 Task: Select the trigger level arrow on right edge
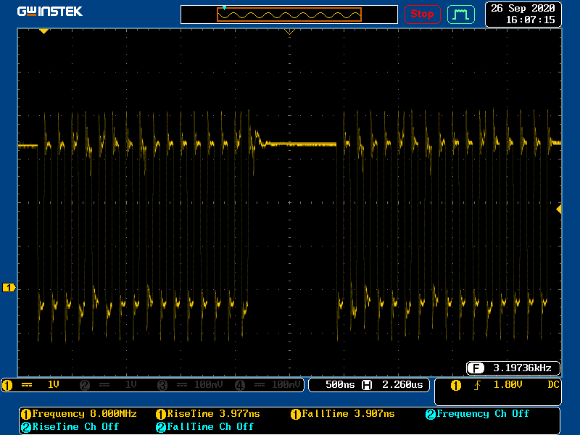(x=558, y=209)
